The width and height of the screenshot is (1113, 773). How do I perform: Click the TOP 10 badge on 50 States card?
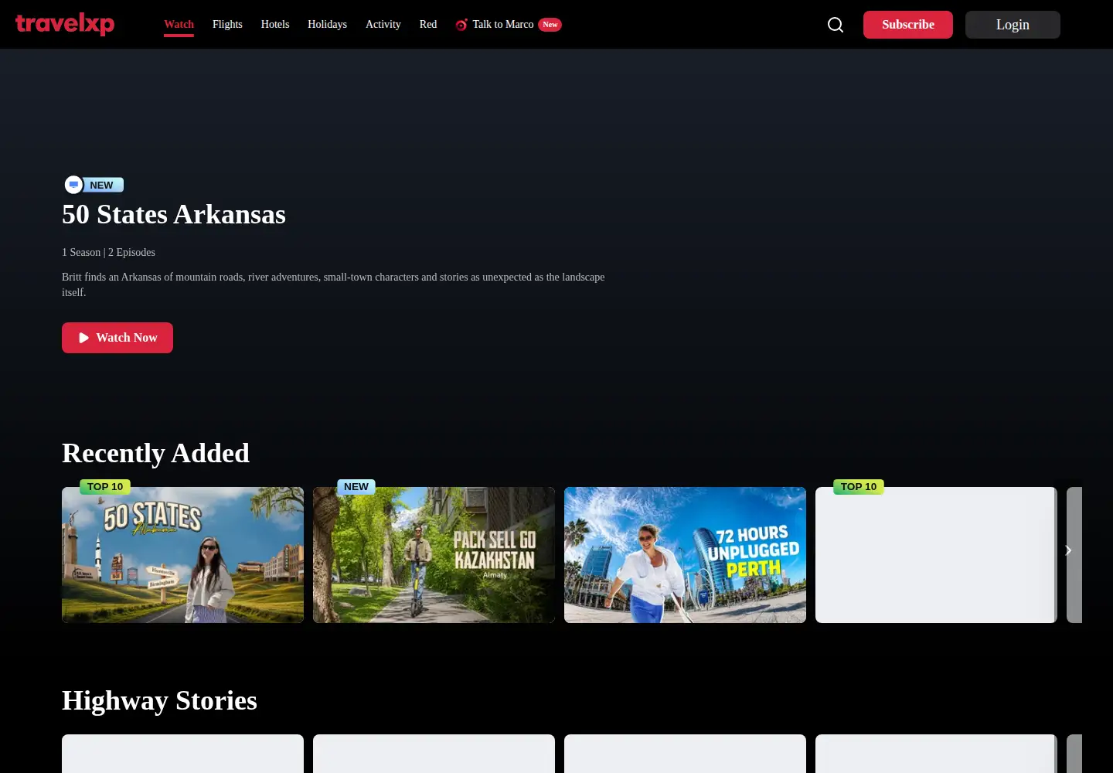(x=105, y=487)
